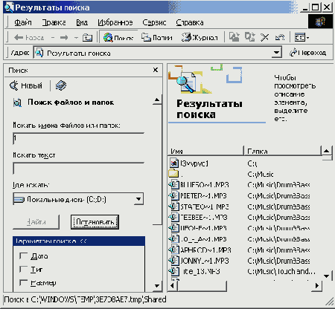This screenshot has height=309, width=335.
Task: Select the JONNY_~1.MP3 file icon
Action: click(x=173, y=261)
